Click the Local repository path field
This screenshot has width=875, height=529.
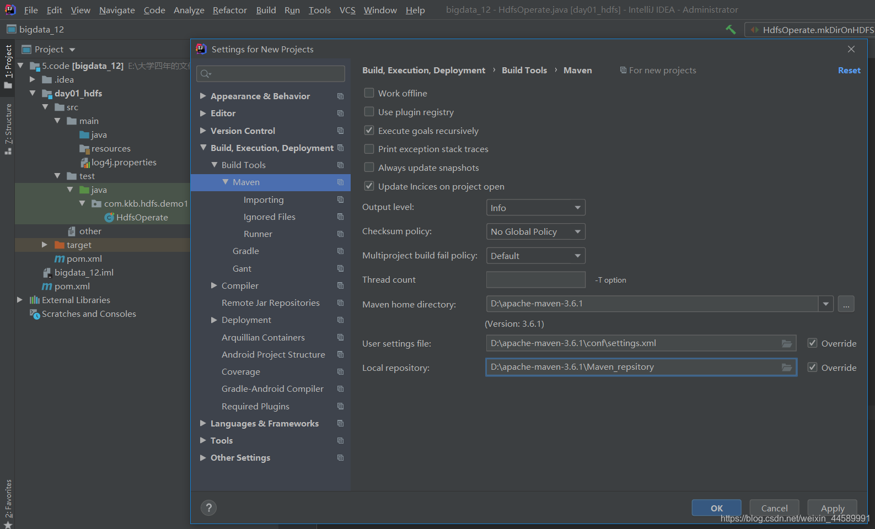[641, 368]
